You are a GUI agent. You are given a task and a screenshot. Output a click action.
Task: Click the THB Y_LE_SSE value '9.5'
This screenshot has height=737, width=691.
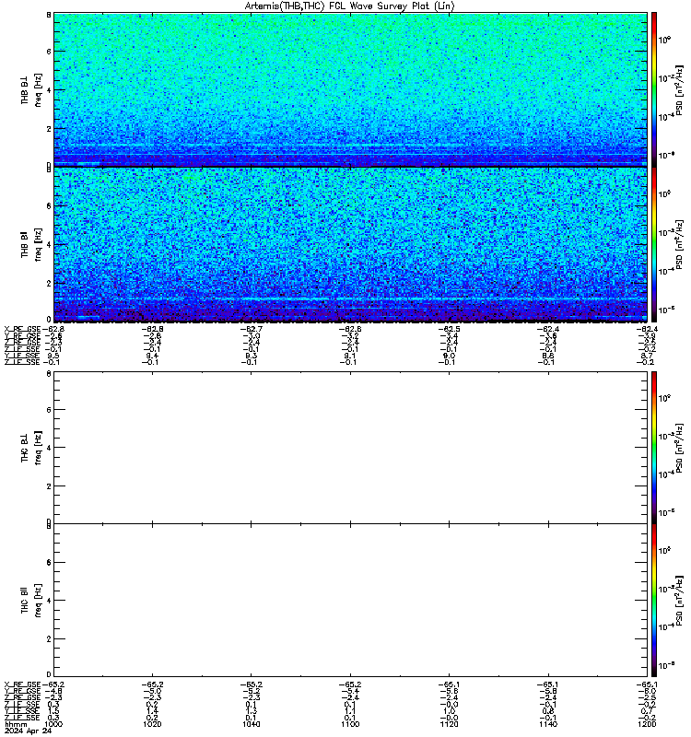[54, 356]
